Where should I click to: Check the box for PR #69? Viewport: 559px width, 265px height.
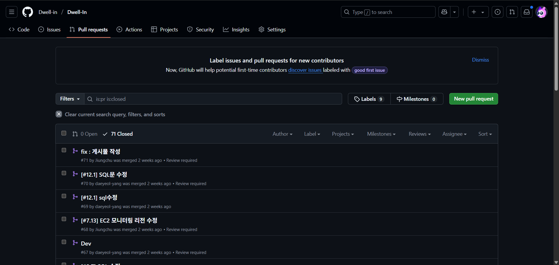64,196
